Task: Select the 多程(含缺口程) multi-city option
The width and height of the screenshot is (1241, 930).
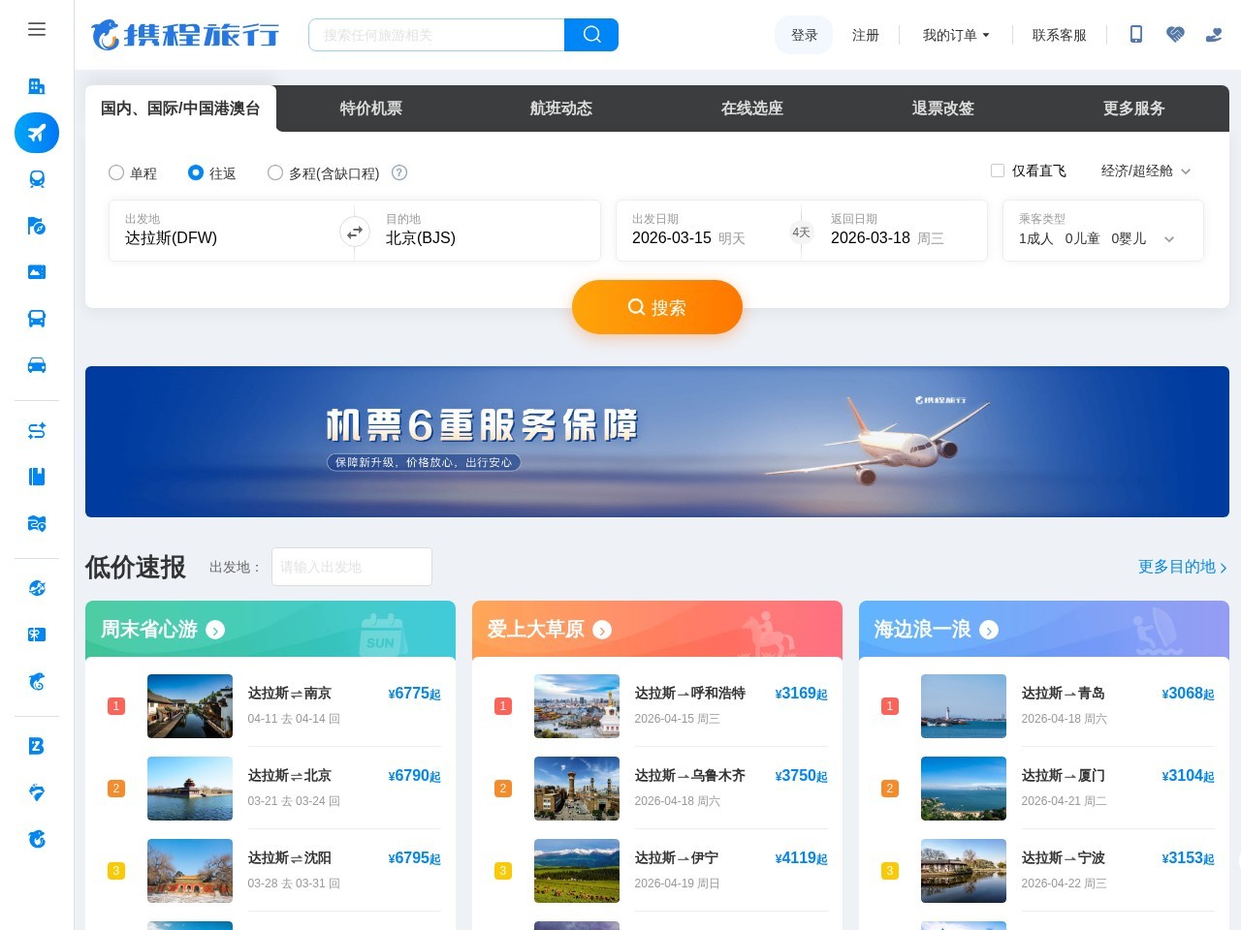Action: [x=275, y=172]
